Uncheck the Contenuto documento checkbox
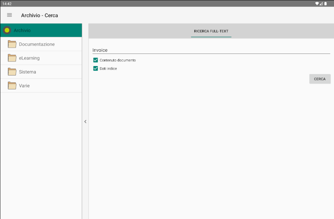 [96, 60]
